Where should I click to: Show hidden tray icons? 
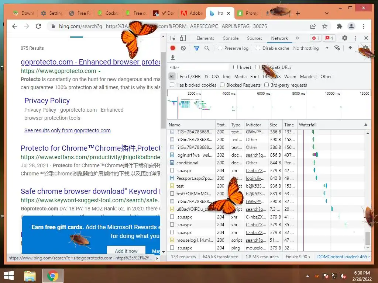(x=308, y=276)
